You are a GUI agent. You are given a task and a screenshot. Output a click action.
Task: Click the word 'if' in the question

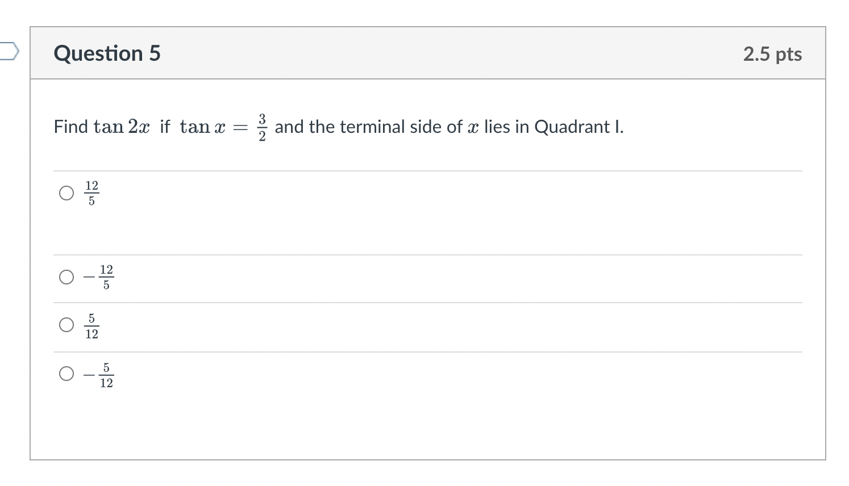[165, 127]
